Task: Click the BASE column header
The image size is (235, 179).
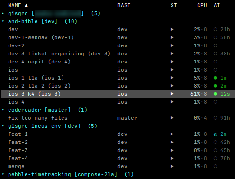Action: (124, 5)
